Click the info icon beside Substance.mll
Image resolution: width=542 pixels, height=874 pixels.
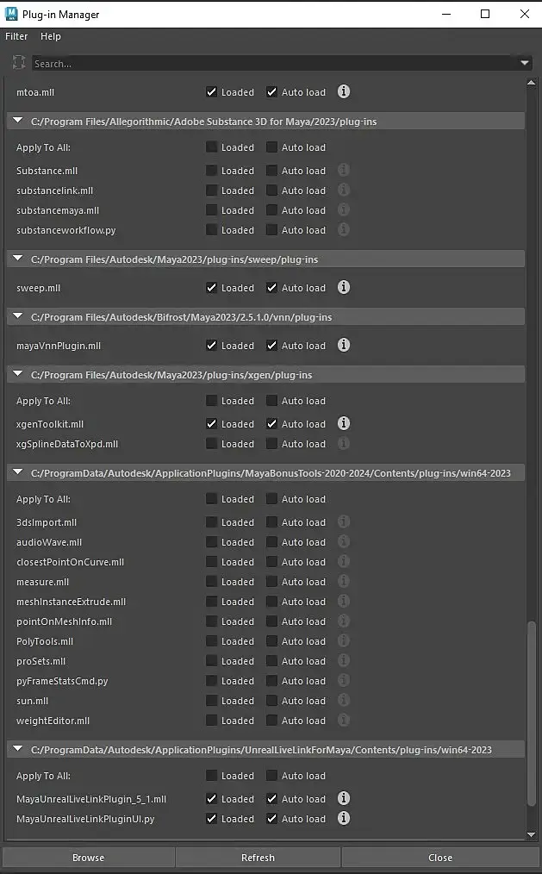[x=343, y=171]
